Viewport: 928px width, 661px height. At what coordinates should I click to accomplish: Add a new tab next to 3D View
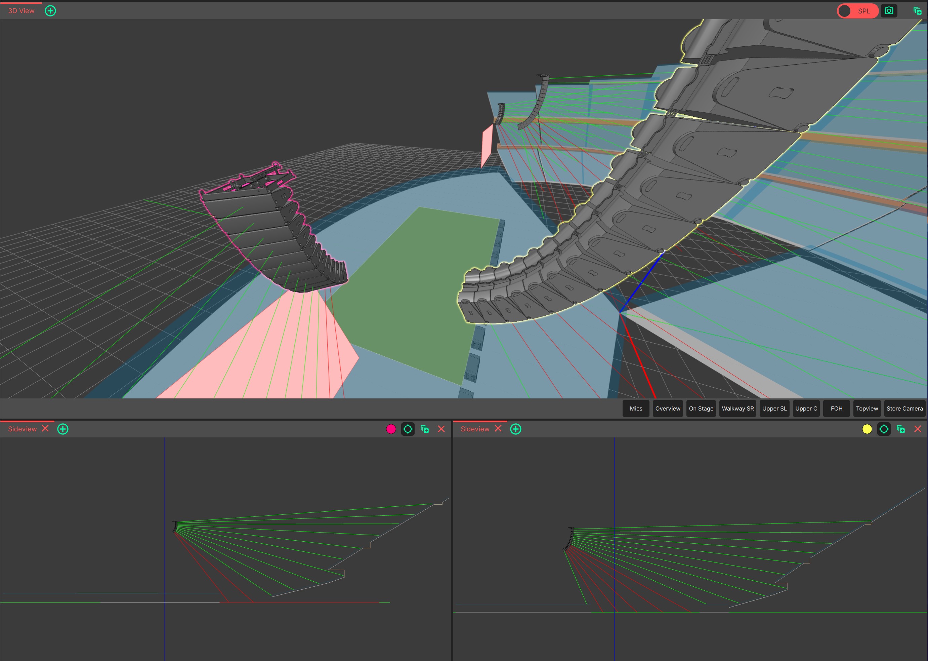(50, 11)
